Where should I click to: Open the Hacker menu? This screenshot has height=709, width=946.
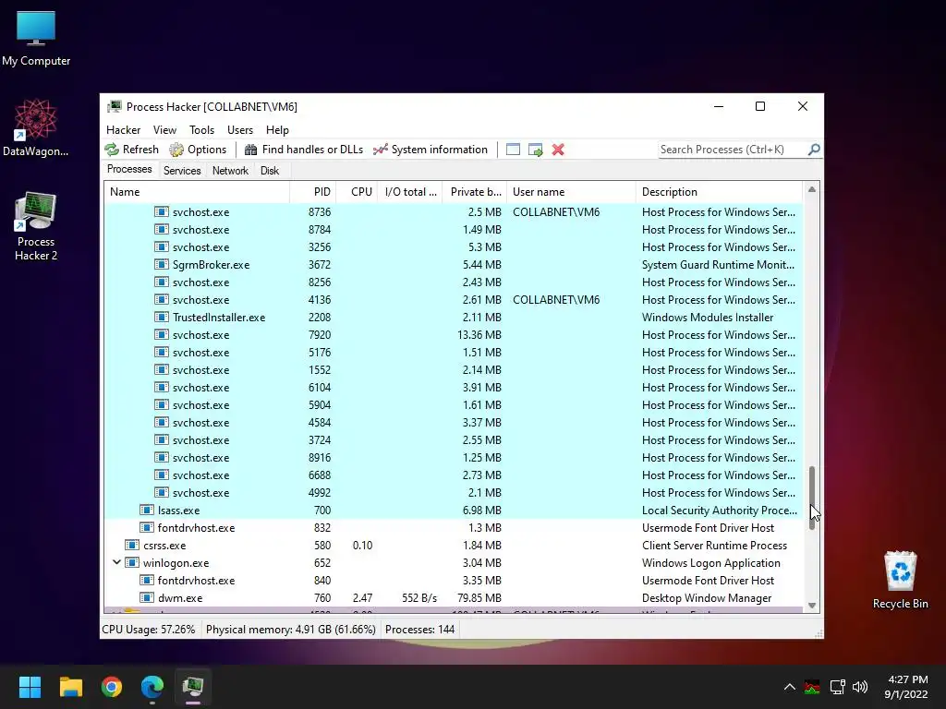pyautogui.click(x=123, y=130)
